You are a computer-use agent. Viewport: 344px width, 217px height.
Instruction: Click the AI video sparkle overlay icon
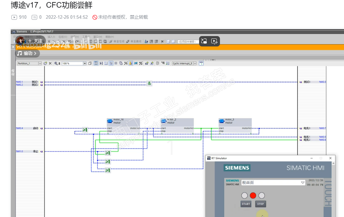coord(214,41)
